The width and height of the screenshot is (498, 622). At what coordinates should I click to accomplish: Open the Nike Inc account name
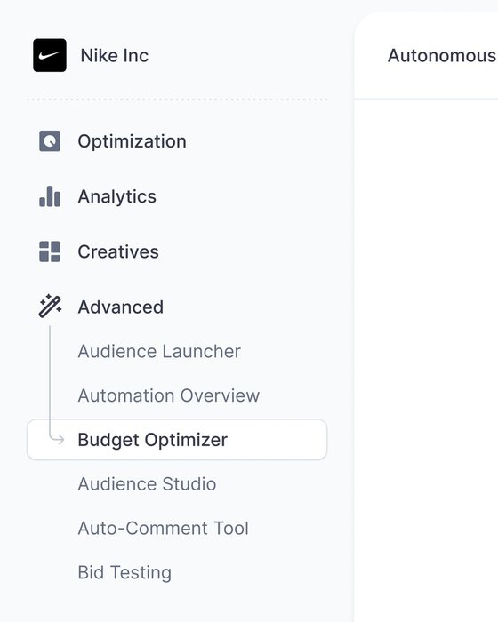(115, 55)
